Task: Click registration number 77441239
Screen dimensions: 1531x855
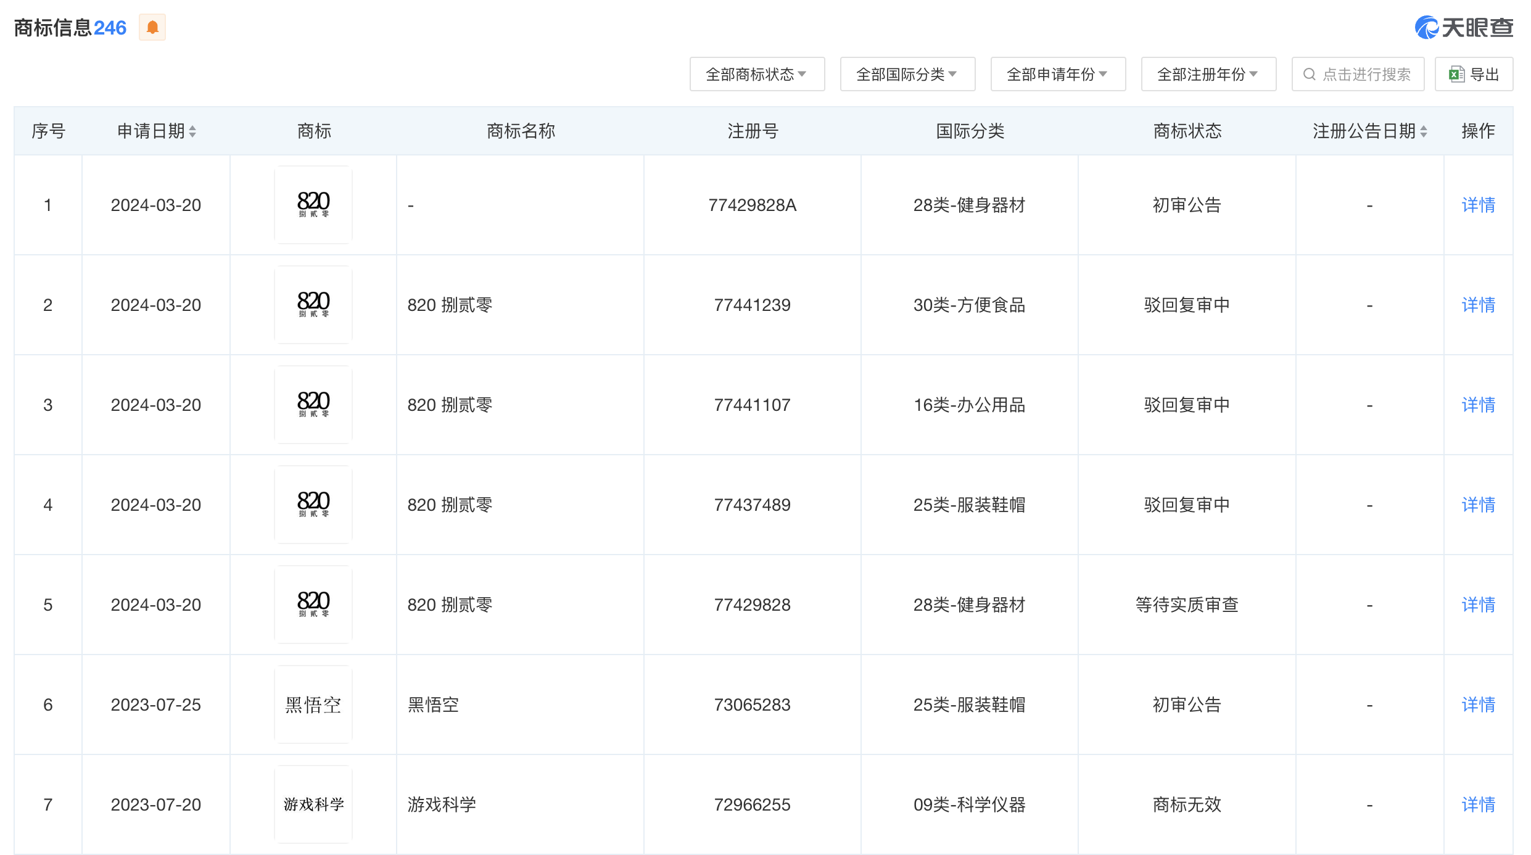Action: (x=753, y=305)
